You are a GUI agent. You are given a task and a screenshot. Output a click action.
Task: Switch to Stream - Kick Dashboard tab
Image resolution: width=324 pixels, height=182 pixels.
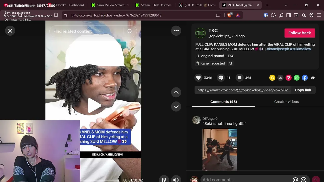pos(154,5)
